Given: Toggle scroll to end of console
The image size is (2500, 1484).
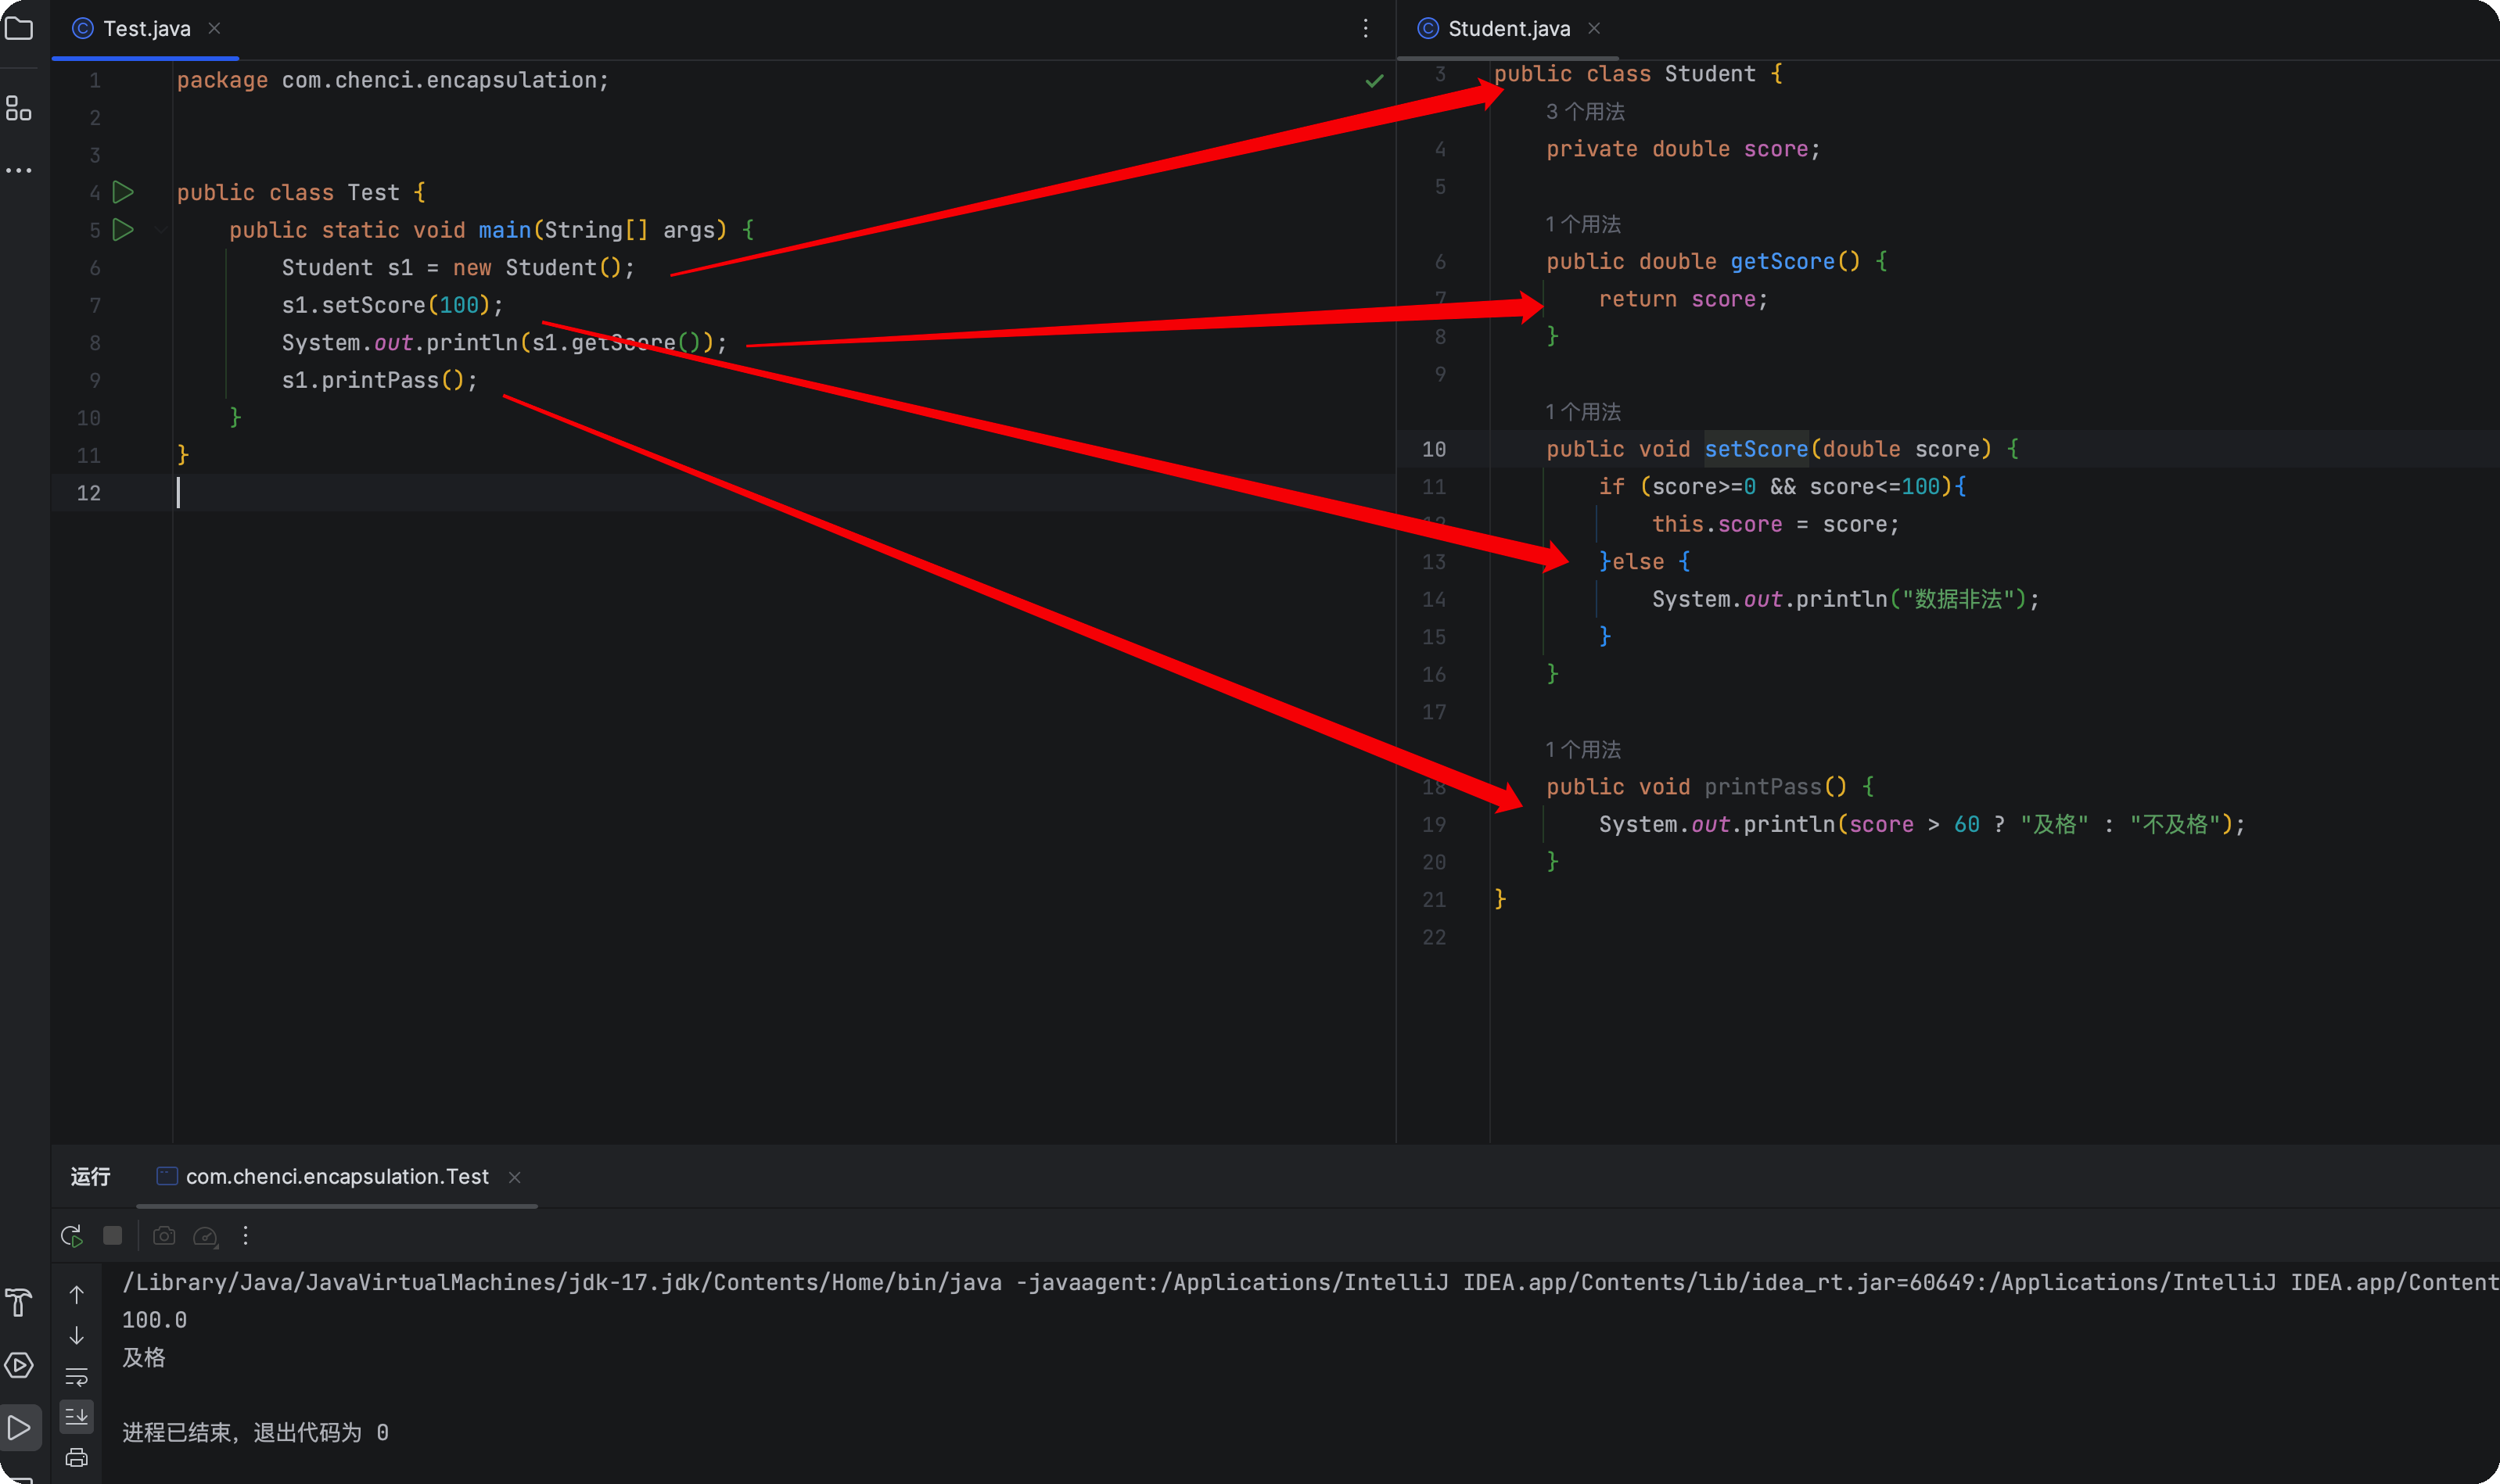Looking at the screenshot, I should [77, 1416].
